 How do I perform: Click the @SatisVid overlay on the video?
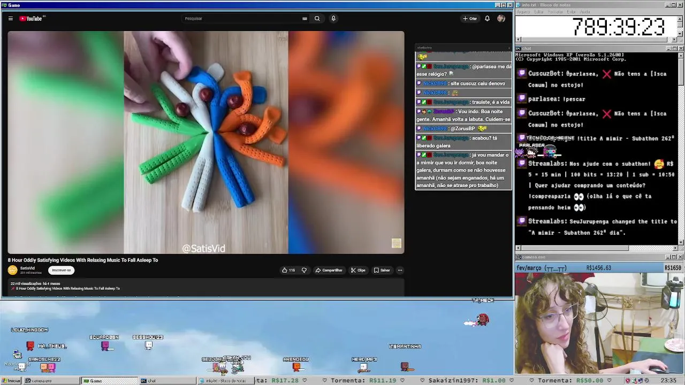(x=203, y=249)
